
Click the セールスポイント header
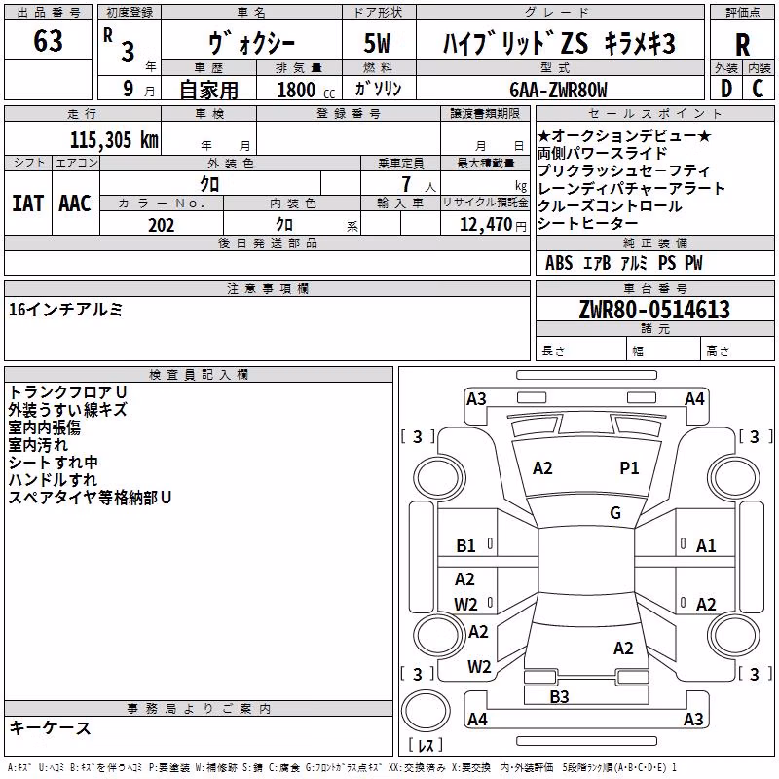(x=654, y=113)
